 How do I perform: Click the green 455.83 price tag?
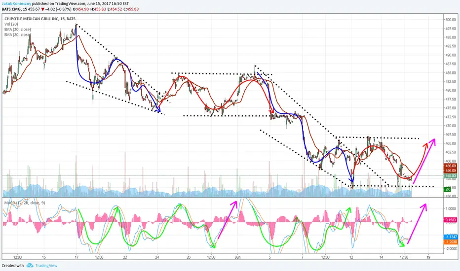[x=450, y=176]
